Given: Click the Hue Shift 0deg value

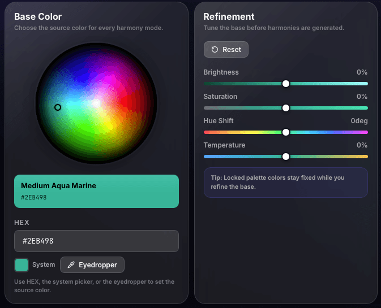Looking at the screenshot, I should 359,121.
